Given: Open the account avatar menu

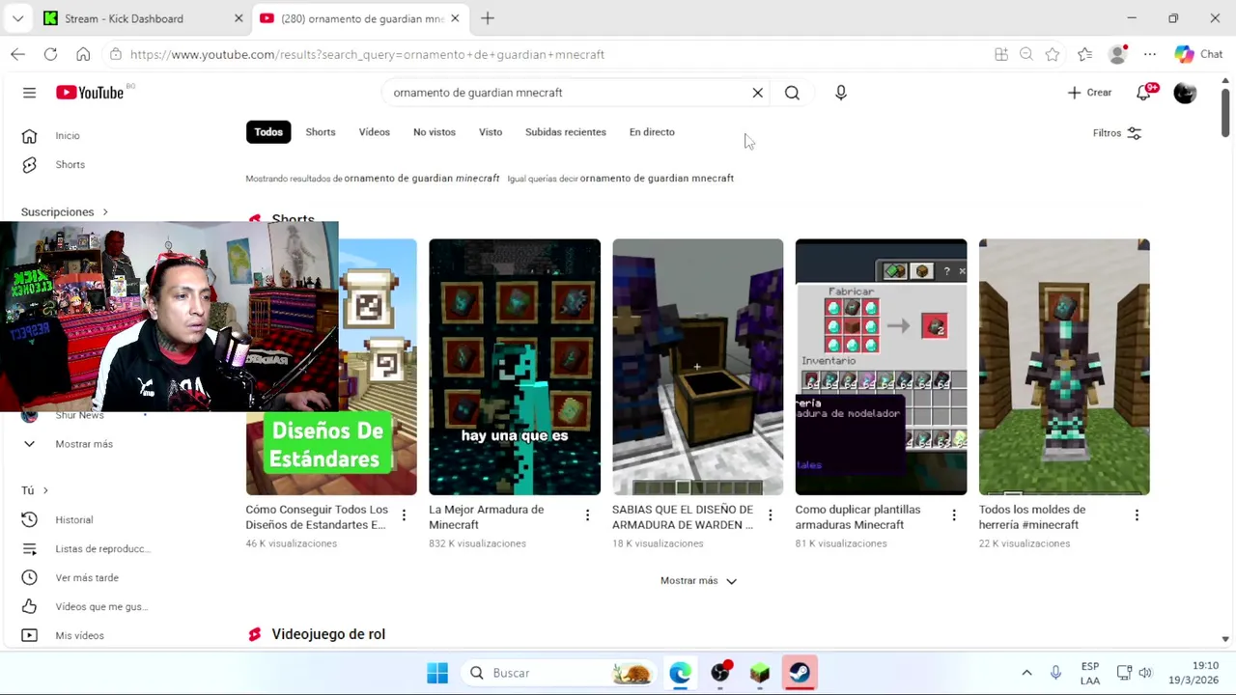Looking at the screenshot, I should 1185,93.
